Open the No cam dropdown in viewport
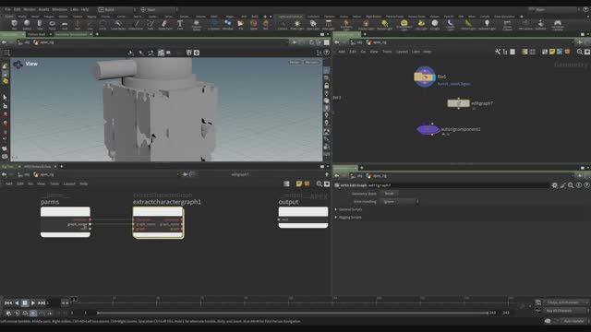Image resolution: width=591 pixels, height=332 pixels. click(x=312, y=62)
